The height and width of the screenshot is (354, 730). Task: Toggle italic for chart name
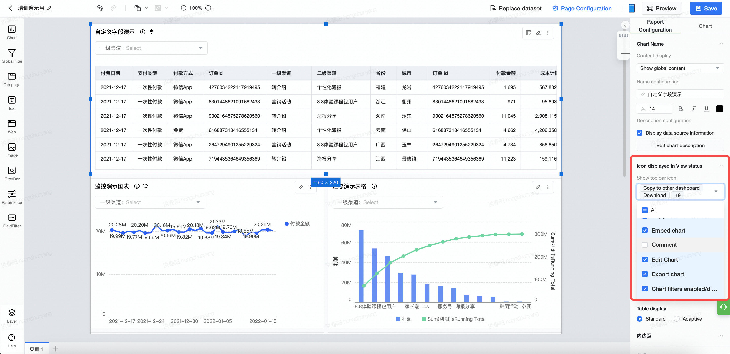click(x=693, y=109)
